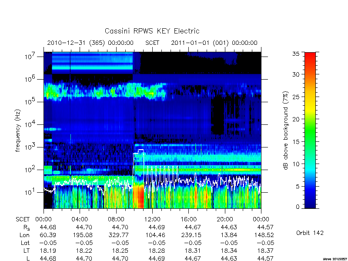Click the local time value '18.34'

point(229,251)
